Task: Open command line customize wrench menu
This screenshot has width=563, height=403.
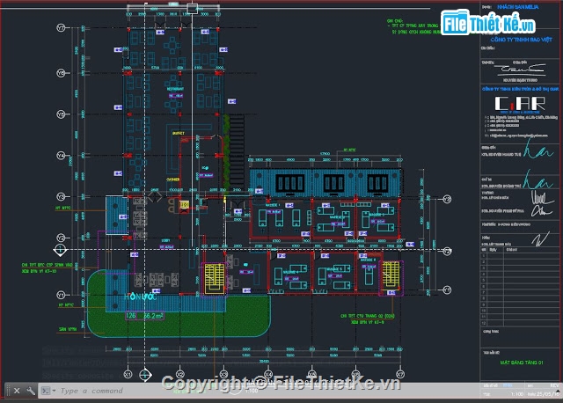Action: [30, 391]
